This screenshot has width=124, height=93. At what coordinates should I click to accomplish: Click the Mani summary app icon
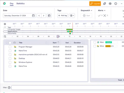tap(98, 42)
